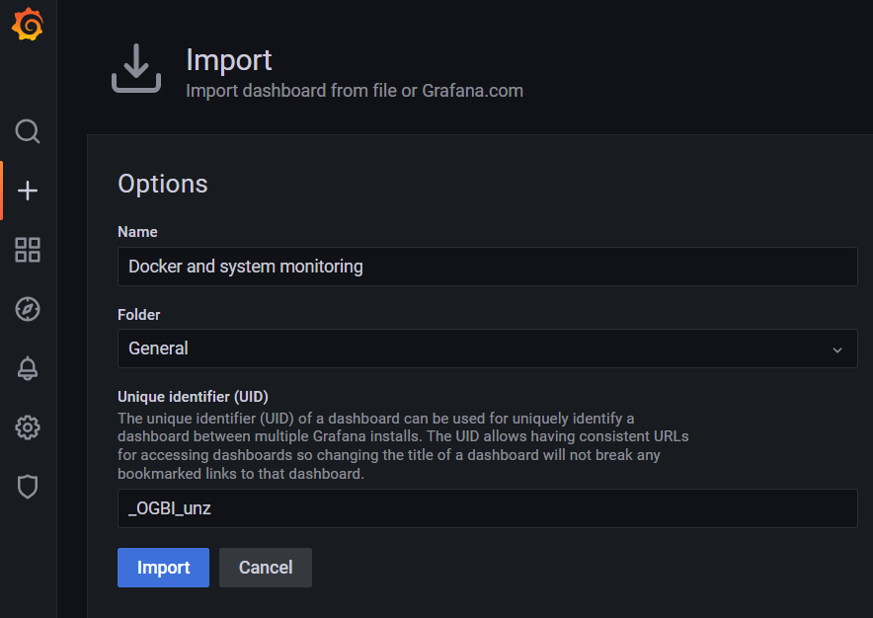Select General in the Folder combo box

(x=487, y=348)
